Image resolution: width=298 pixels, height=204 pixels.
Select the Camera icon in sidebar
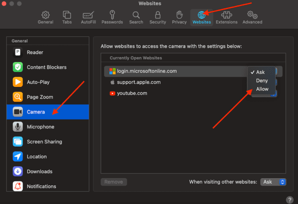(x=18, y=112)
